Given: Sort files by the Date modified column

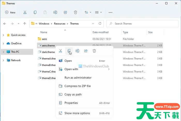Looking at the screenshot, I should coord(100,32).
